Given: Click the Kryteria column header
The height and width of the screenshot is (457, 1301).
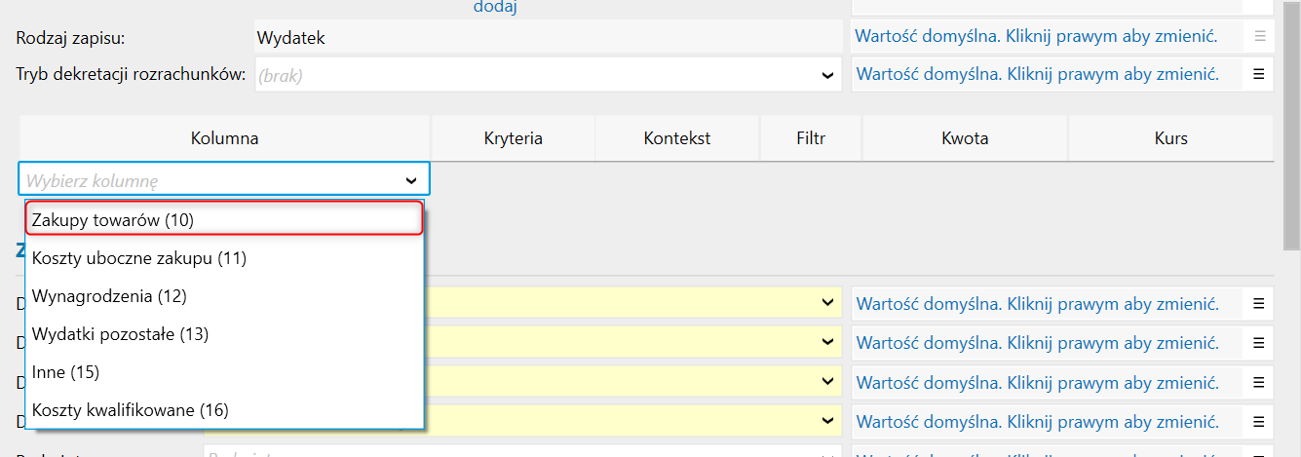Looking at the screenshot, I should pyautogui.click(x=513, y=138).
